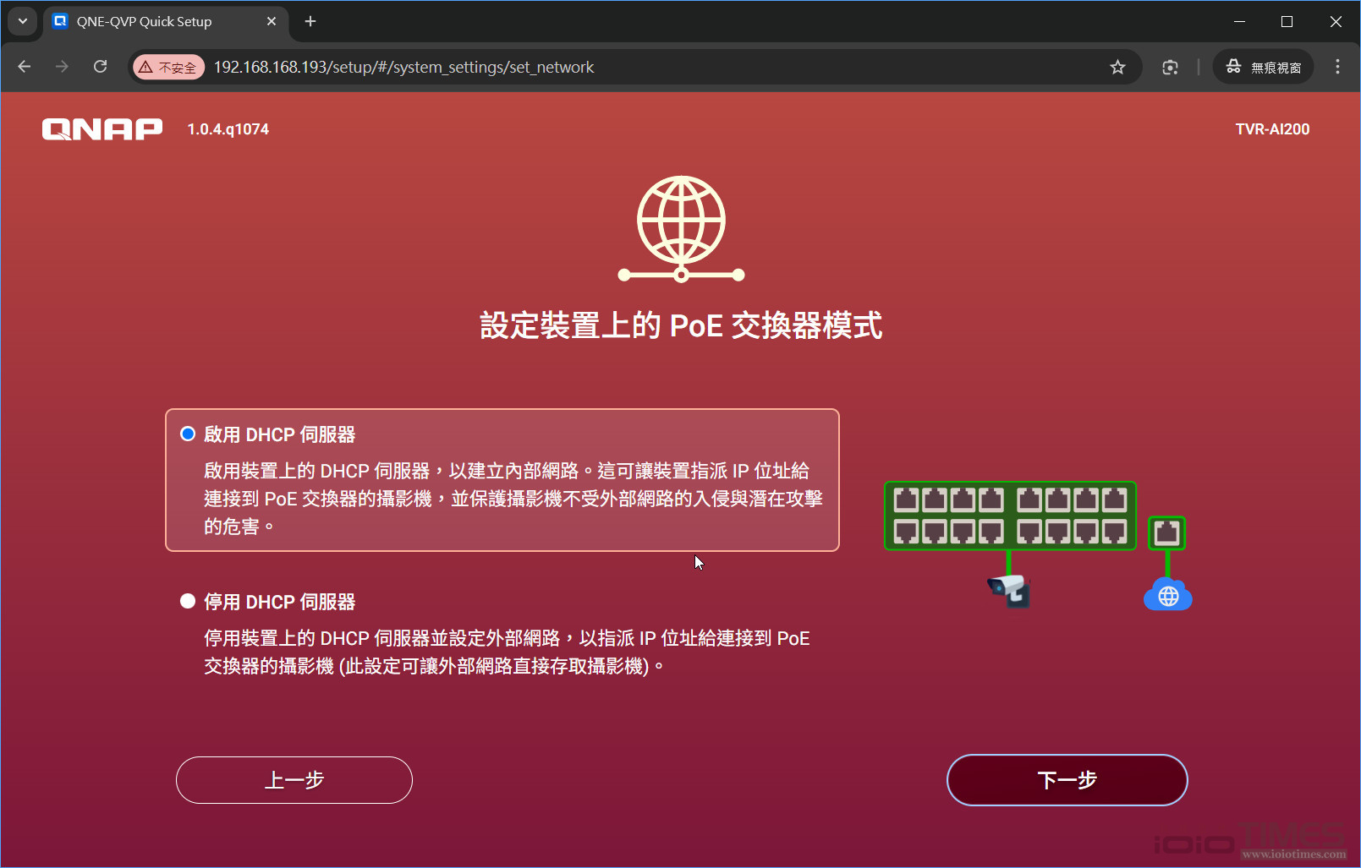Expand the browser back history arrow
Viewport: 1361px width, 868px height.
click(x=24, y=67)
